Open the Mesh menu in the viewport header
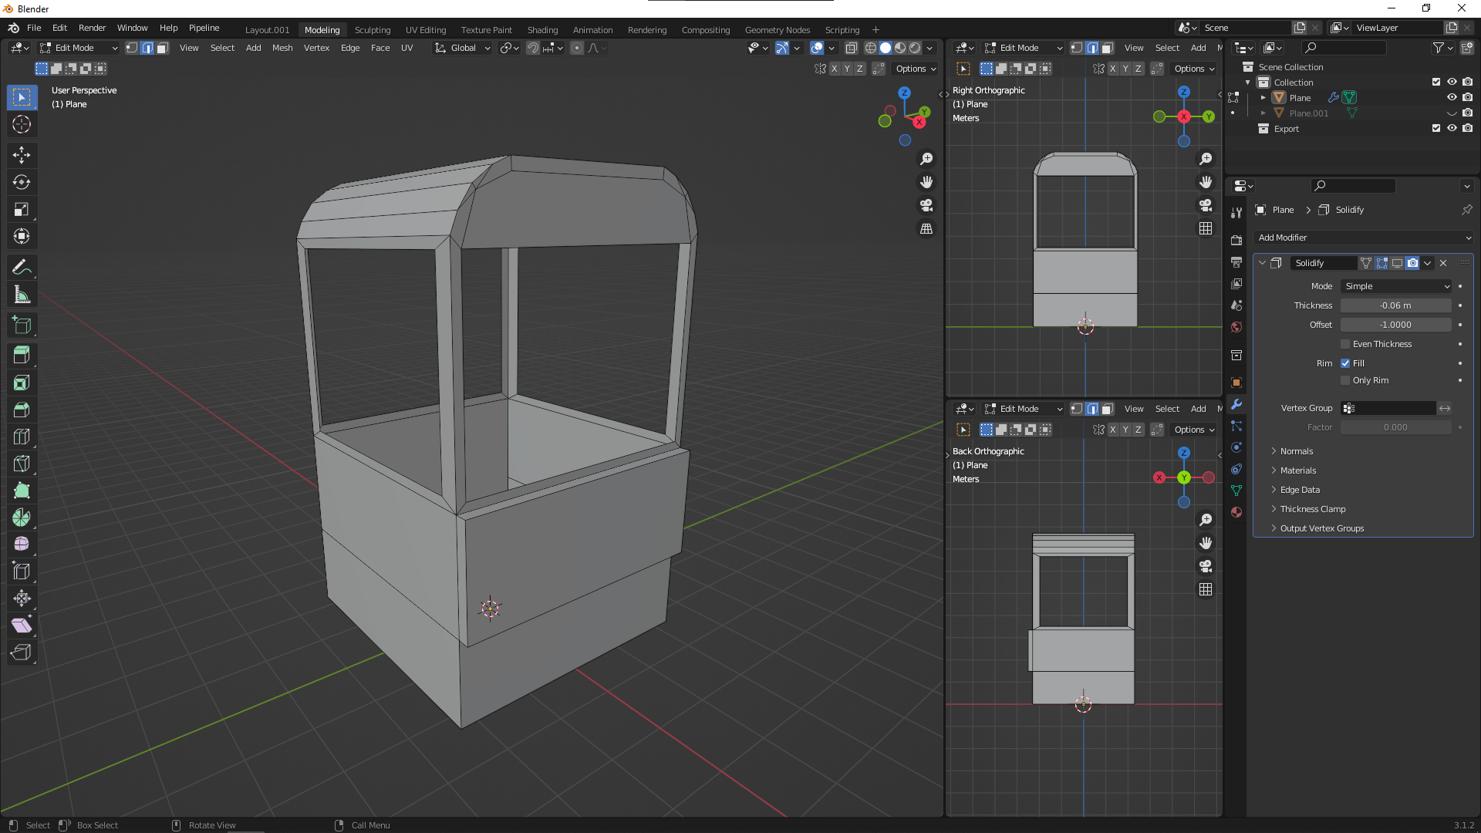This screenshot has width=1481, height=833. pos(282,48)
